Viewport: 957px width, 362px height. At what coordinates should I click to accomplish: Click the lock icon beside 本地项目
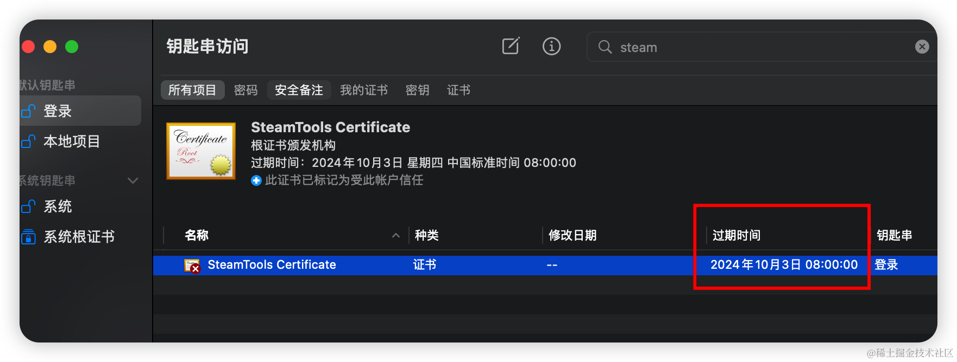tap(28, 141)
